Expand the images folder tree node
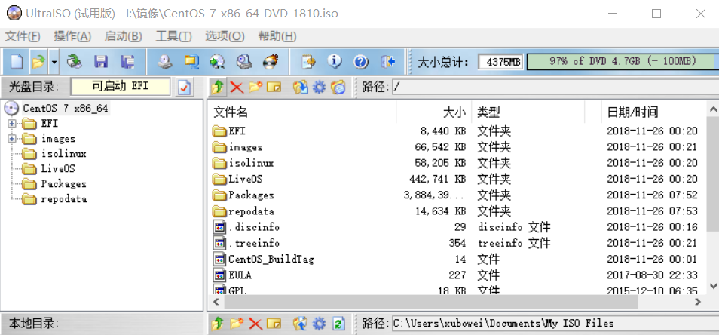 pyautogui.click(x=12, y=139)
